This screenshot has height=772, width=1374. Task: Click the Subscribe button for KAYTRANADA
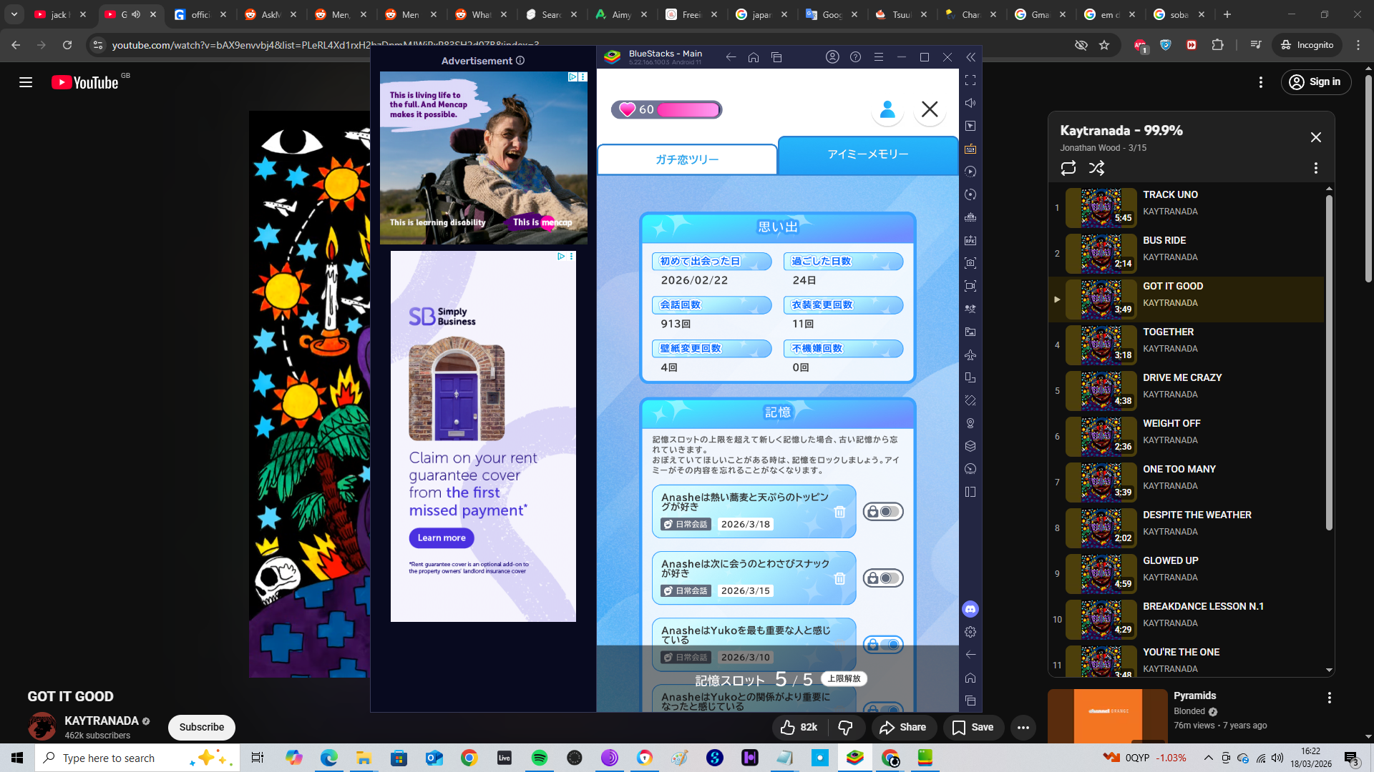[x=201, y=727]
